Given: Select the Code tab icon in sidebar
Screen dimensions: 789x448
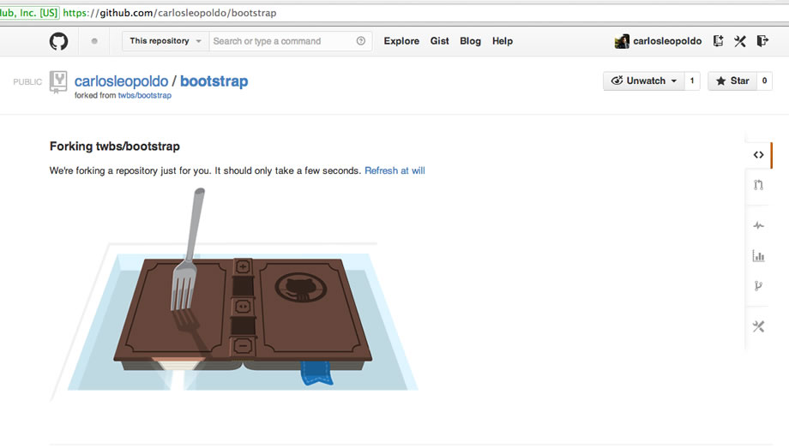Looking at the screenshot, I should 758,155.
